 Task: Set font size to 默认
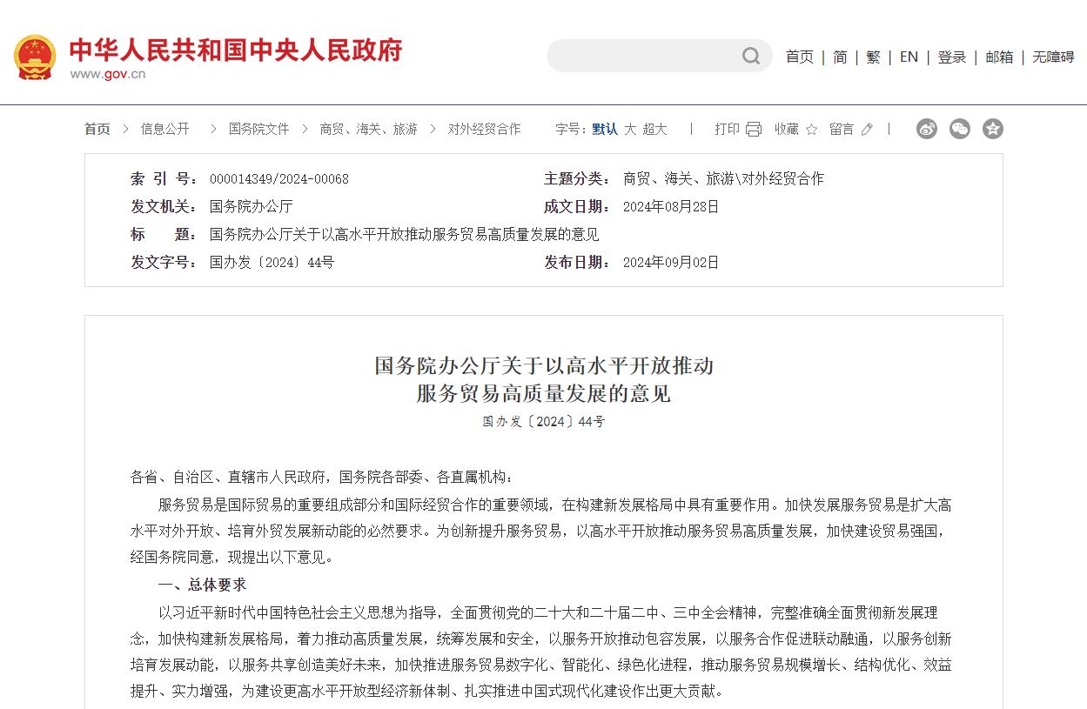click(605, 129)
